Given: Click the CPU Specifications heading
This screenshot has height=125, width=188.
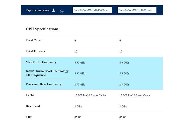Looking at the screenshot, I should [x=42, y=29].
